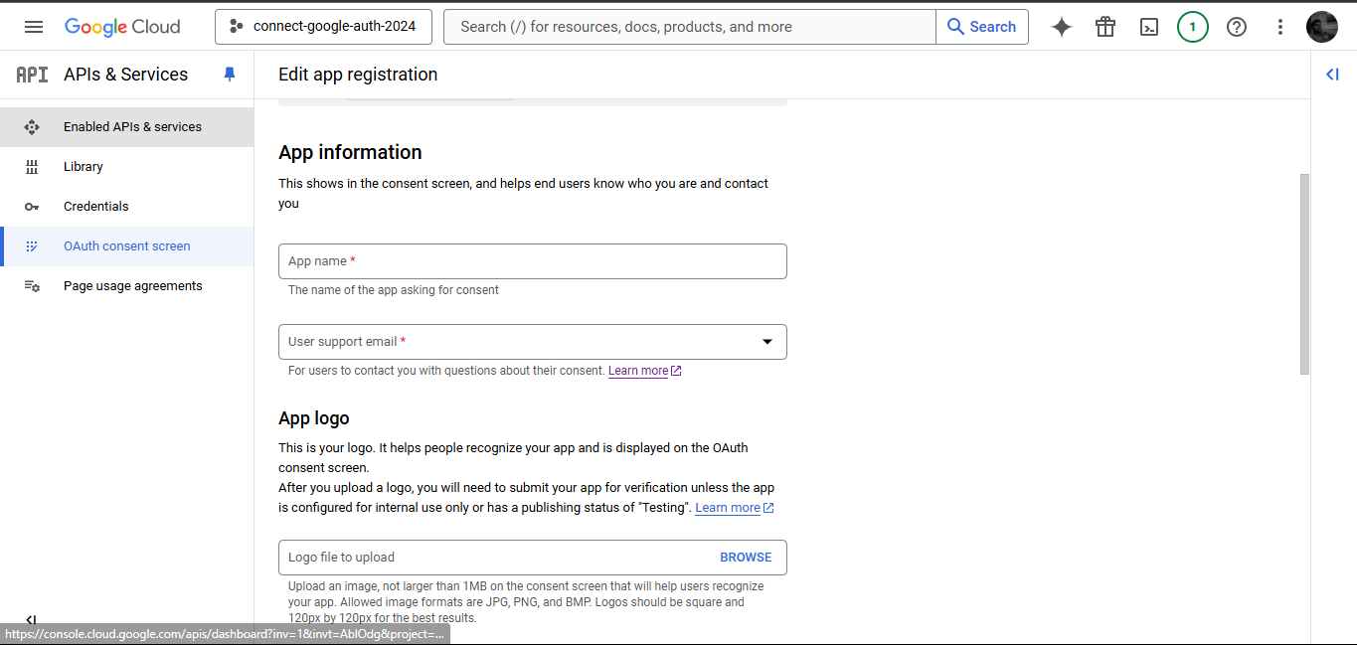Collapse the right panel with chevron toggle
This screenshot has width=1357, height=645.
[1332, 74]
